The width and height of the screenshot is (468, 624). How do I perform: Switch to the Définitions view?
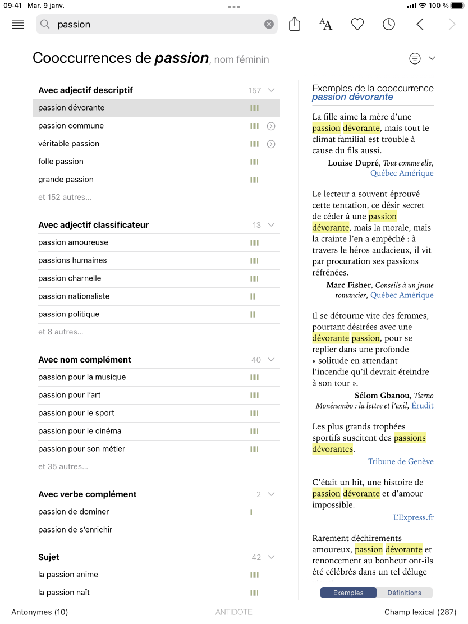[404, 593]
